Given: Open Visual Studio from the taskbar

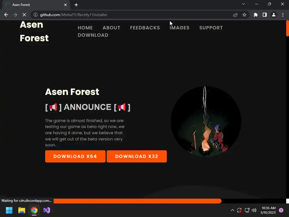Looking at the screenshot, I should pyautogui.click(x=47, y=210).
